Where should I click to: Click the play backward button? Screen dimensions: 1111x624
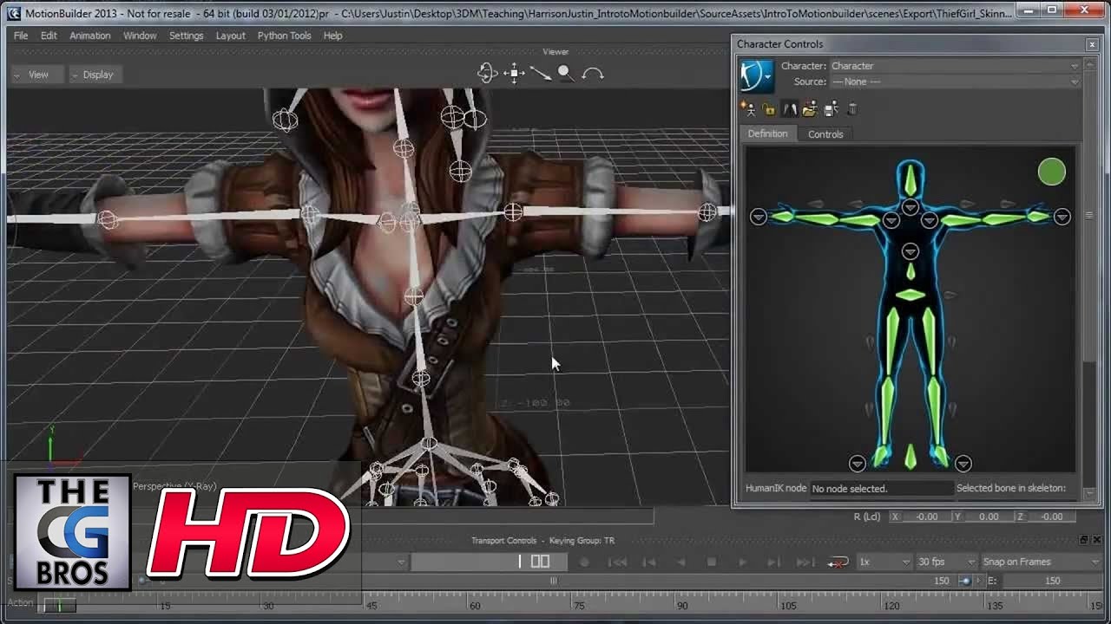click(680, 562)
